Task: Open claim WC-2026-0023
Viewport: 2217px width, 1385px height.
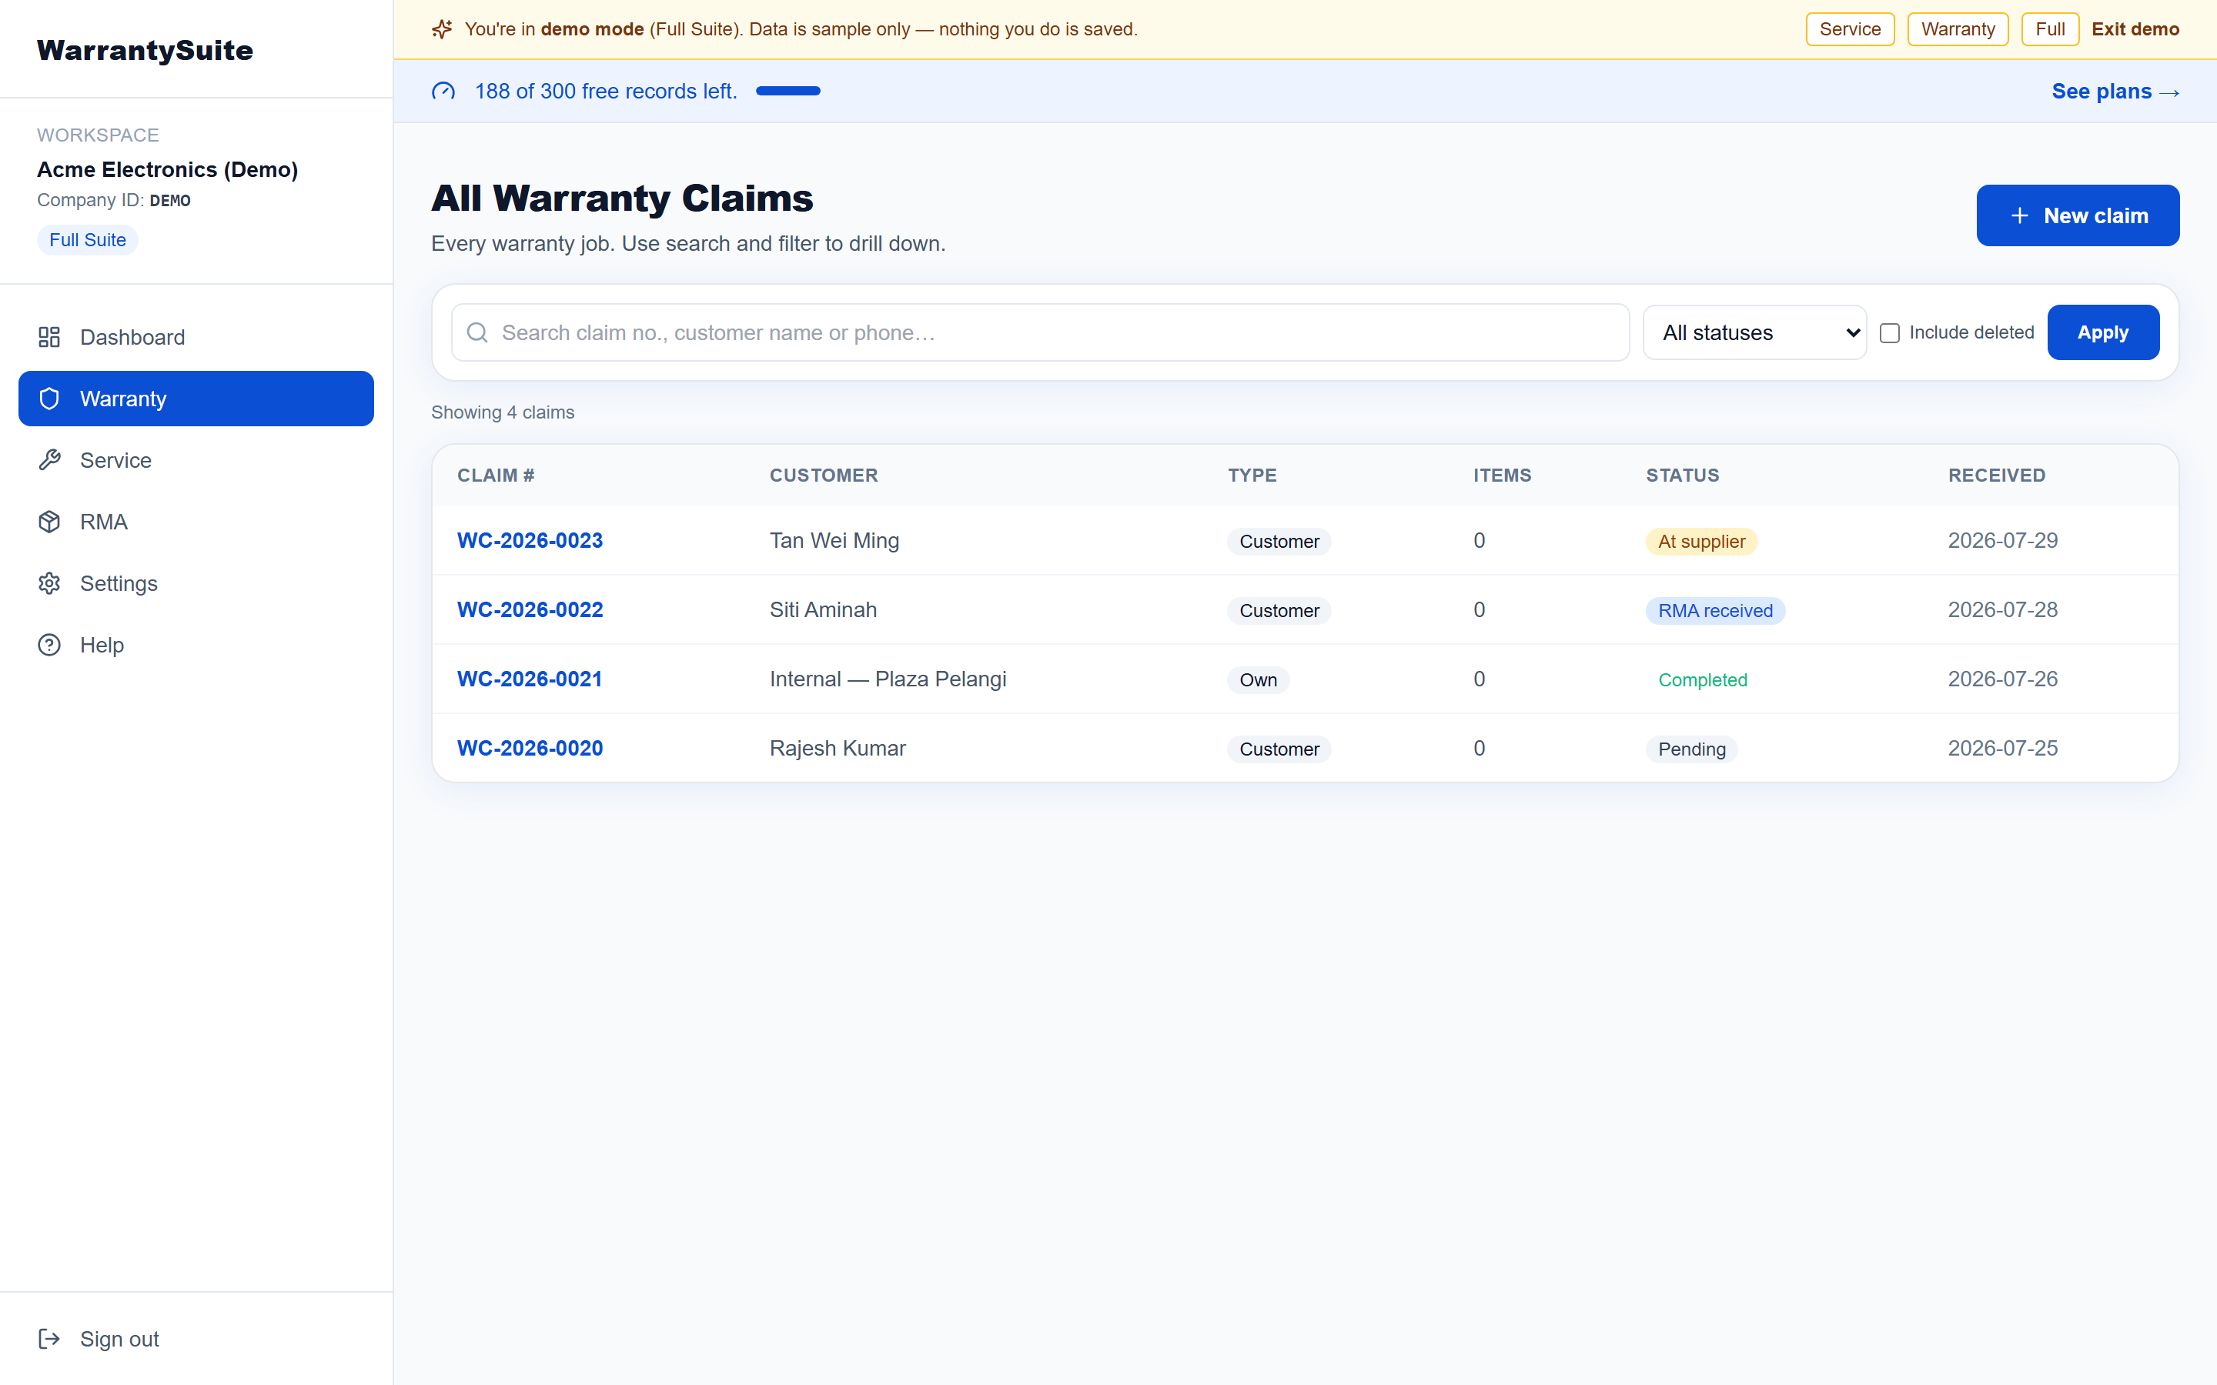Action: [530, 540]
